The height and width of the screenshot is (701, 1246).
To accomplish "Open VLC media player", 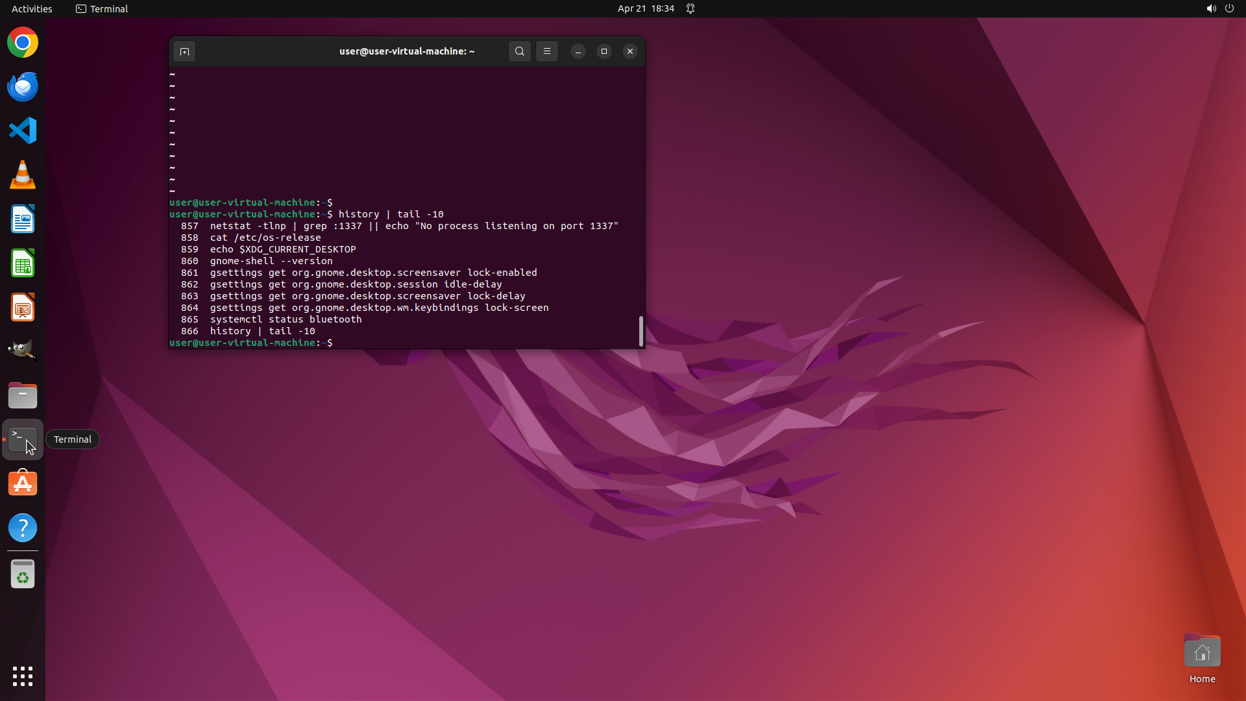I will pyautogui.click(x=23, y=175).
